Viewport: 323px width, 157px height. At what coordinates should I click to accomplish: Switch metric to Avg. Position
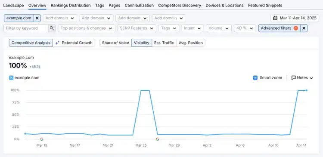coord(191,43)
